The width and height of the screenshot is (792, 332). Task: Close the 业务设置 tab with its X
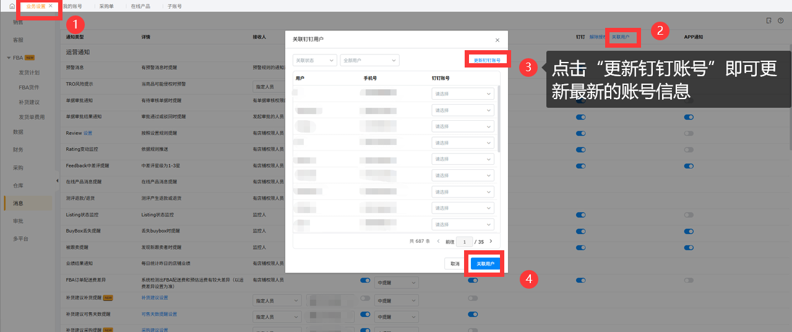click(x=50, y=6)
